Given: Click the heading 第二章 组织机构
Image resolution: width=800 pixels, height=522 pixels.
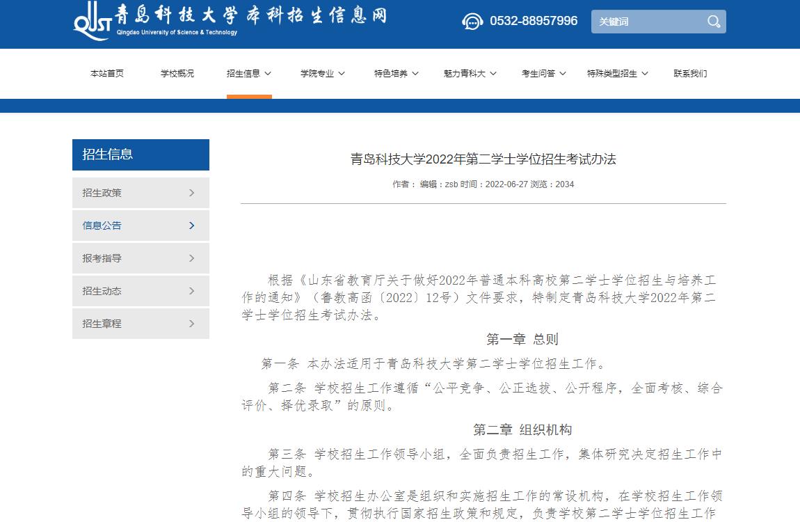Looking at the screenshot, I should coord(522,429).
